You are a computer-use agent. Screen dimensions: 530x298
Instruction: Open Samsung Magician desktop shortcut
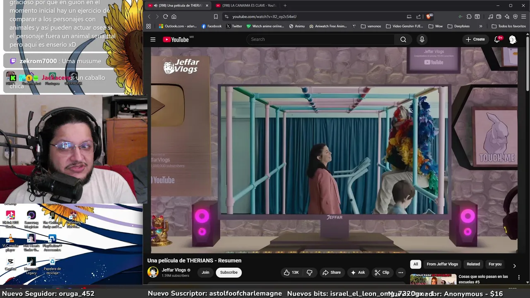(x=31, y=219)
